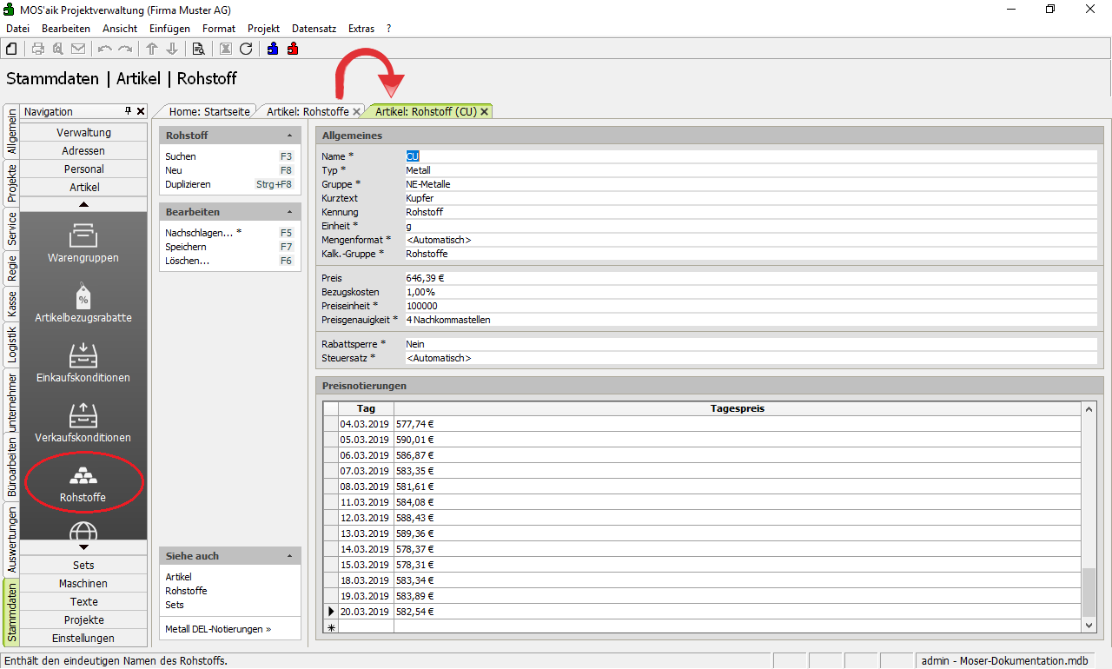Click the refresh toolbar icon
1112x669 pixels.
point(246,49)
